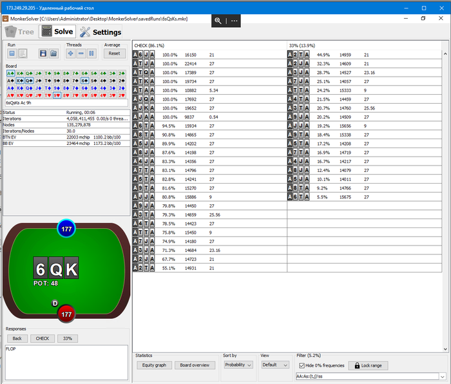Open the remote desktop more options ellipsis
Viewport: 451px width, 384px height.
(235, 21)
